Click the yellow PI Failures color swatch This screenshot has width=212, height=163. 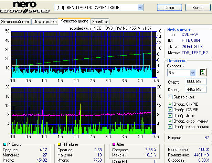pyautogui.click(x=59, y=144)
